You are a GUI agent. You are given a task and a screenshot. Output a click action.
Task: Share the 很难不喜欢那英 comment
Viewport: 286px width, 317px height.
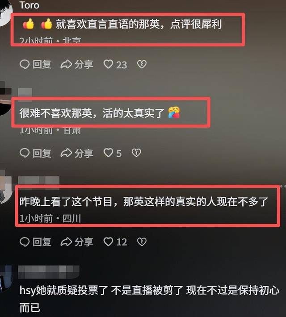[77, 153]
